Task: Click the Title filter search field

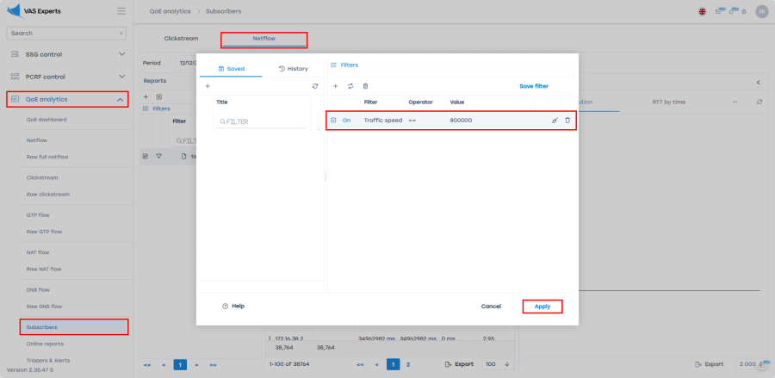Action: tap(263, 122)
